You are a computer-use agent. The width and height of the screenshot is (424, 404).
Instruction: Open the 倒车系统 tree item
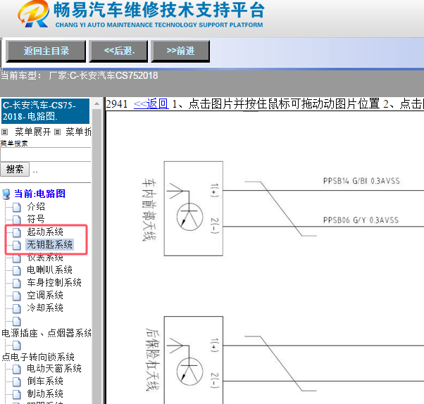pyautogui.click(x=45, y=381)
